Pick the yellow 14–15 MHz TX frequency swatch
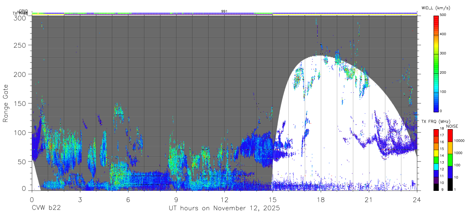Screen dimensions: 469x216 click(x=436, y=153)
